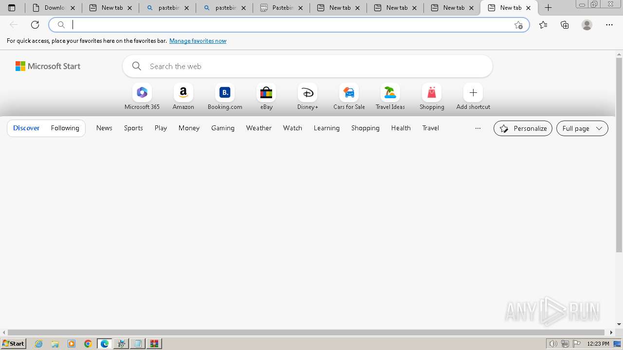This screenshot has height=350, width=623.
Task: Open the profile avatar icon
Action: click(x=587, y=25)
